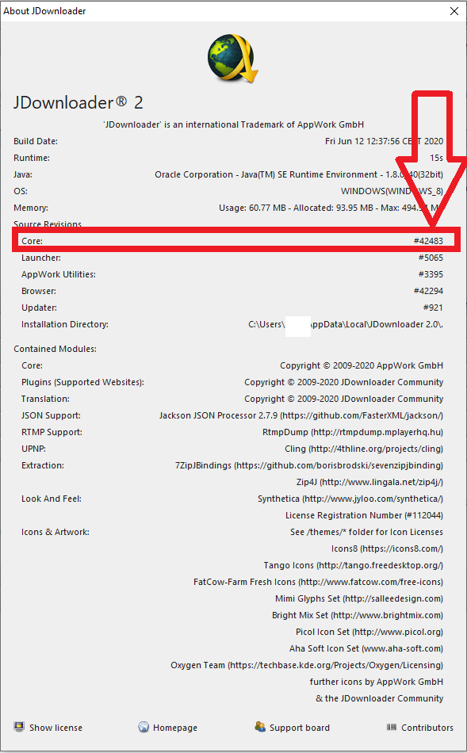Click the Icons8 website link
Image resolution: width=467 pixels, height=753 pixels.
pos(387,549)
